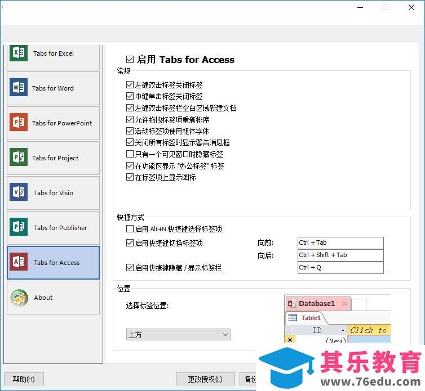Toggle 启用快捷键隐藏/显示标签栏
The height and width of the screenshot is (391, 425).
point(130,268)
